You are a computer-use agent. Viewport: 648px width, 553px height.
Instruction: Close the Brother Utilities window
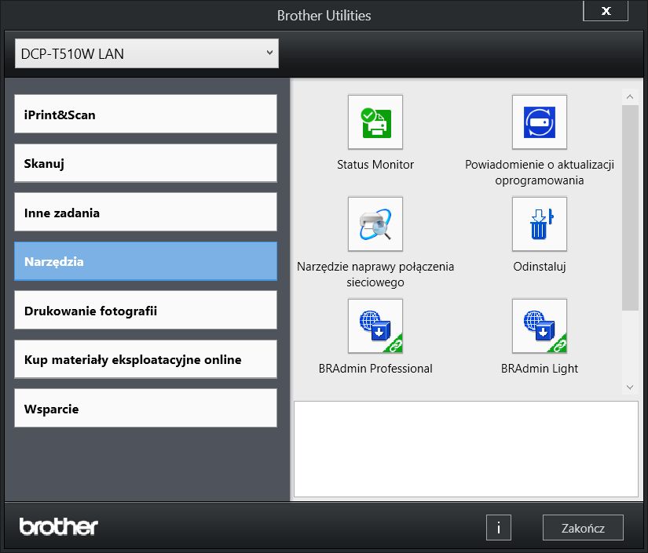[x=606, y=11]
